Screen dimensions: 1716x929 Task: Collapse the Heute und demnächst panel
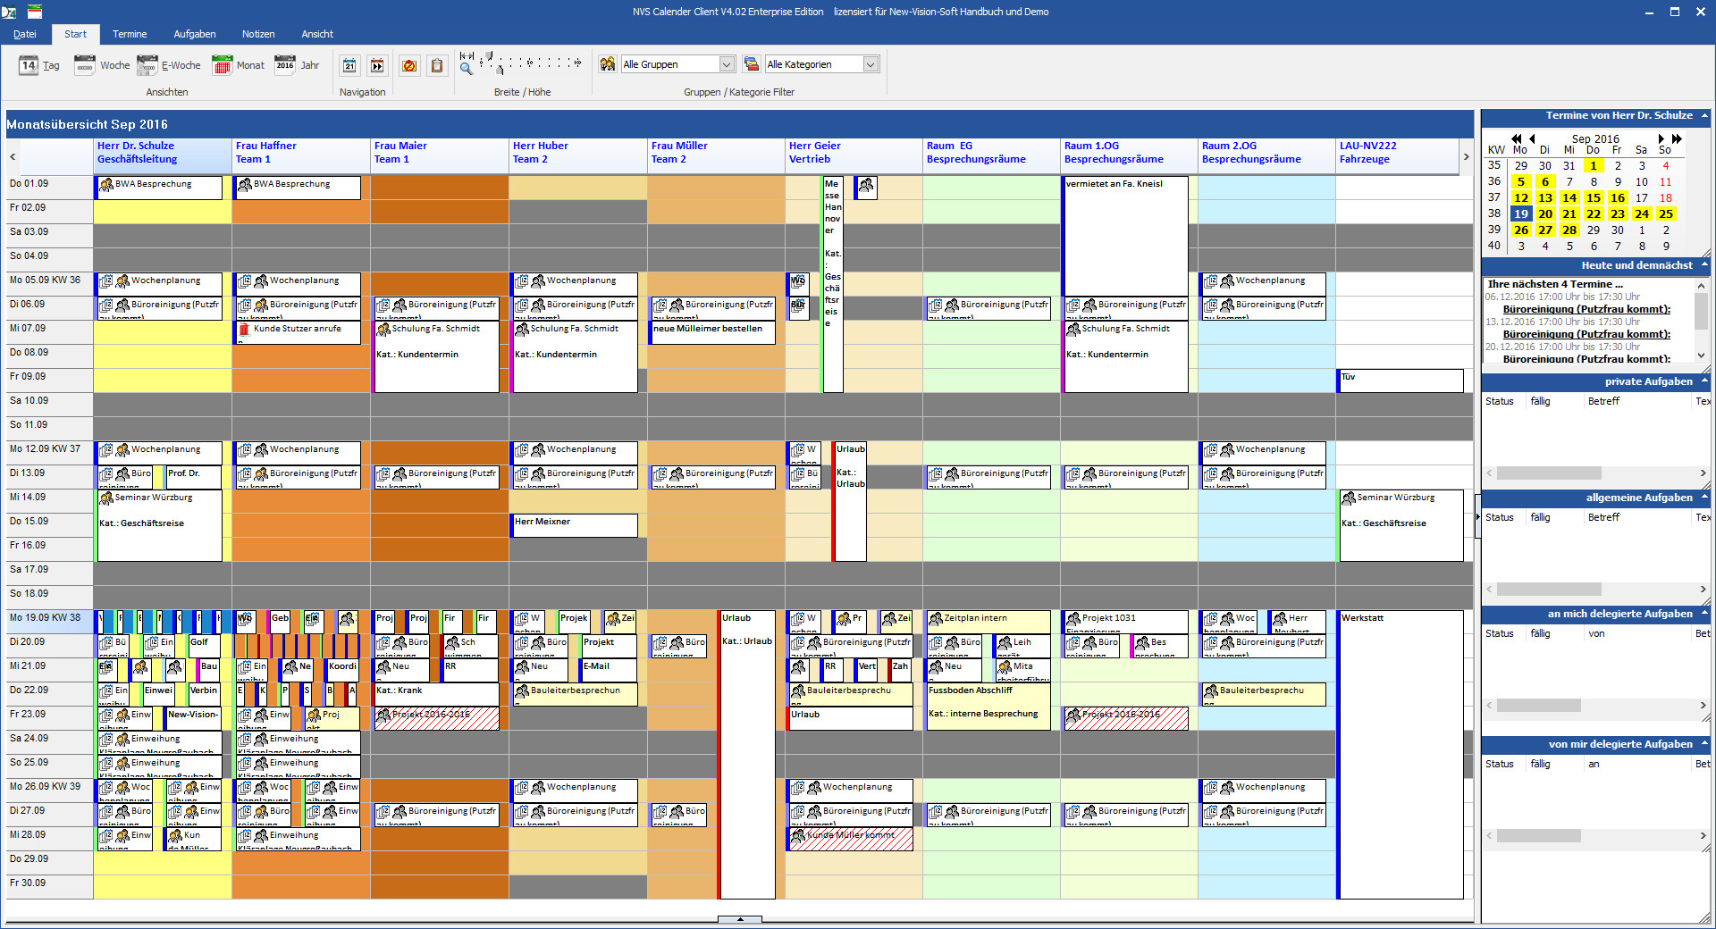click(1704, 265)
